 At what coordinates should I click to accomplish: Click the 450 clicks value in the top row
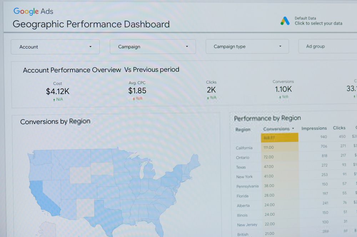tap(342, 136)
